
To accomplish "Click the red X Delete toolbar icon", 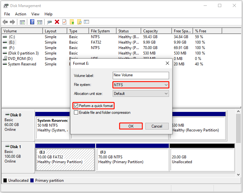I will tap(57, 22).
